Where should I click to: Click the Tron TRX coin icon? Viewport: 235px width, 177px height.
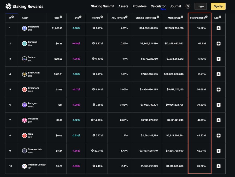25,135
